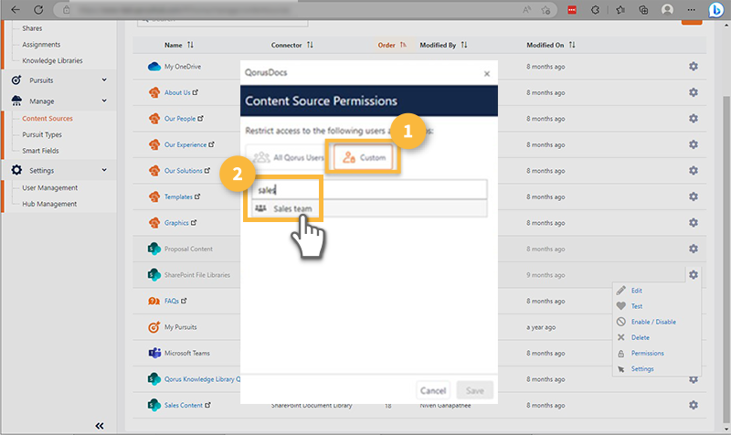The width and height of the screenshot is (731, 435).
Task: Open gear menu for Proposal Content row
Action: 694,249
